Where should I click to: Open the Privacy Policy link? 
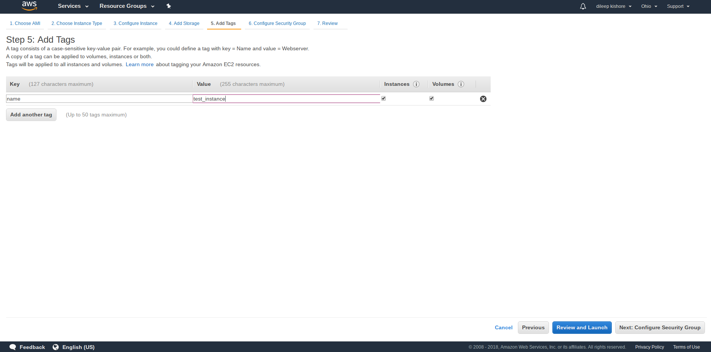[x=650, y=347]
